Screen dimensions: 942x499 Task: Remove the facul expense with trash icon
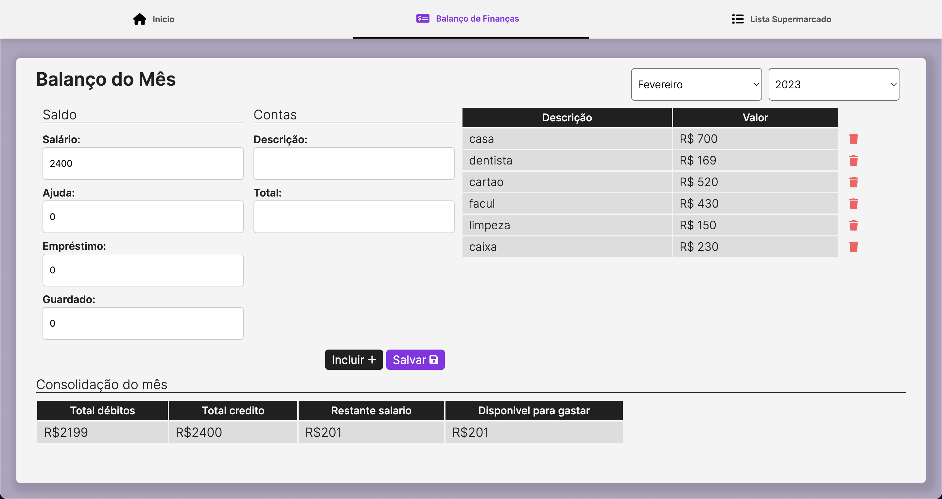pyautogui.click(x=853, y=204)
